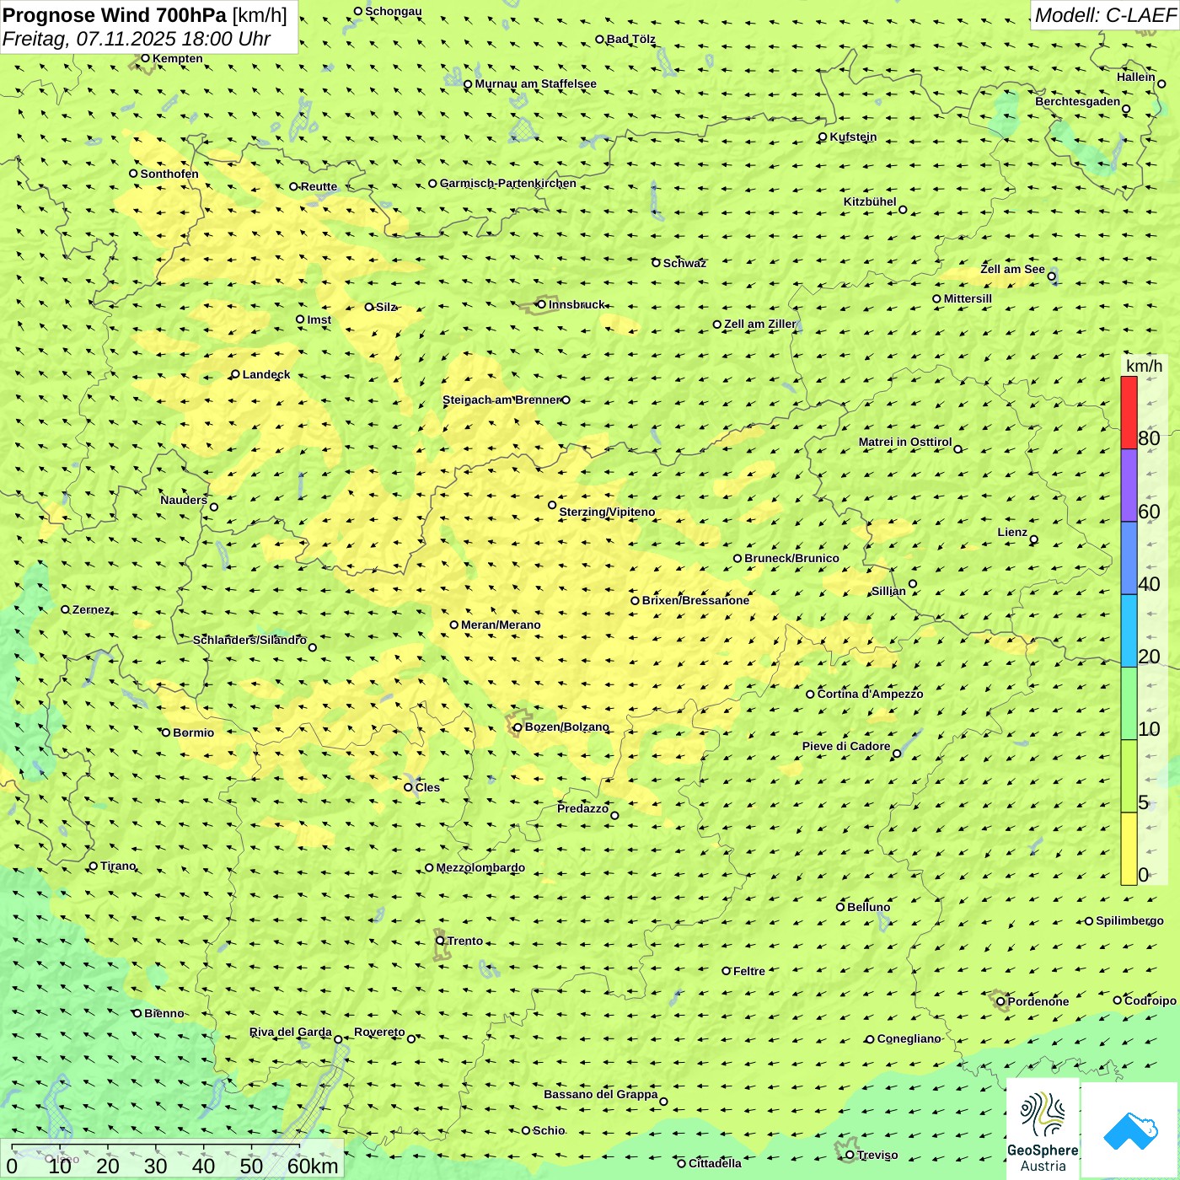This screenshot has width=1180, height=1180.
Task: Click the Zell am See marker
Action: (1051, 276)
